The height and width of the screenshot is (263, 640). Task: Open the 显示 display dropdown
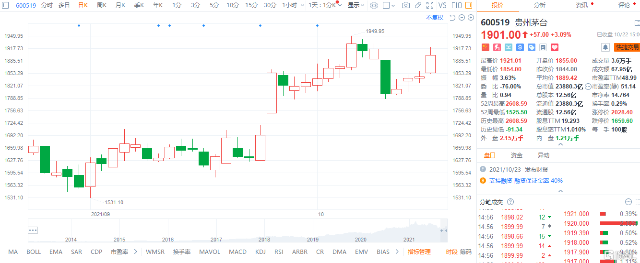356,5
